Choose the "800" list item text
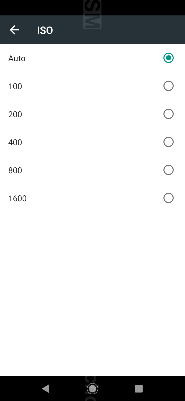This screenshot has width=185, height=401. (x=15, y=170)
